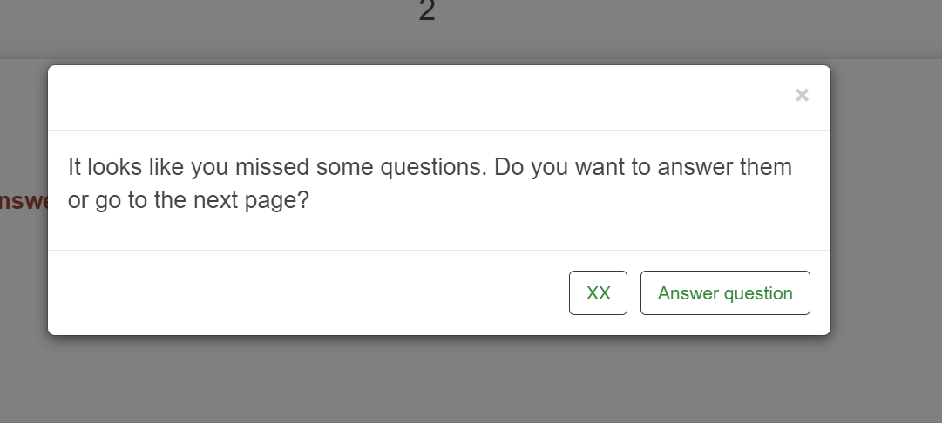The width and height of the screenshot is (942, 423).
Task: Click the empty footer area left of XX
Action: 305,293
